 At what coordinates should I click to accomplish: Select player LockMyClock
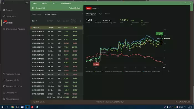(x=75, y=8)
